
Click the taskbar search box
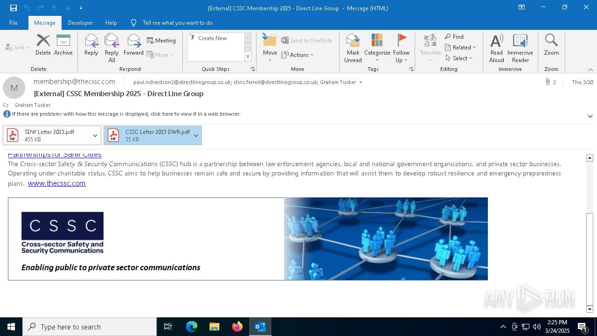90,327
